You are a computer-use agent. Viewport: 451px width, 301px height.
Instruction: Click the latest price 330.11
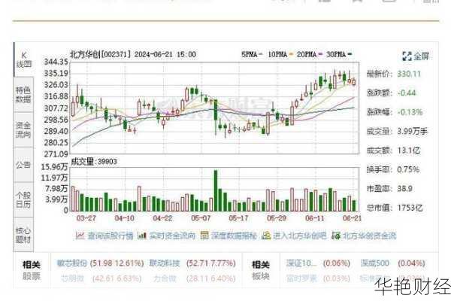pyautogui.click(x=409, y=74)
